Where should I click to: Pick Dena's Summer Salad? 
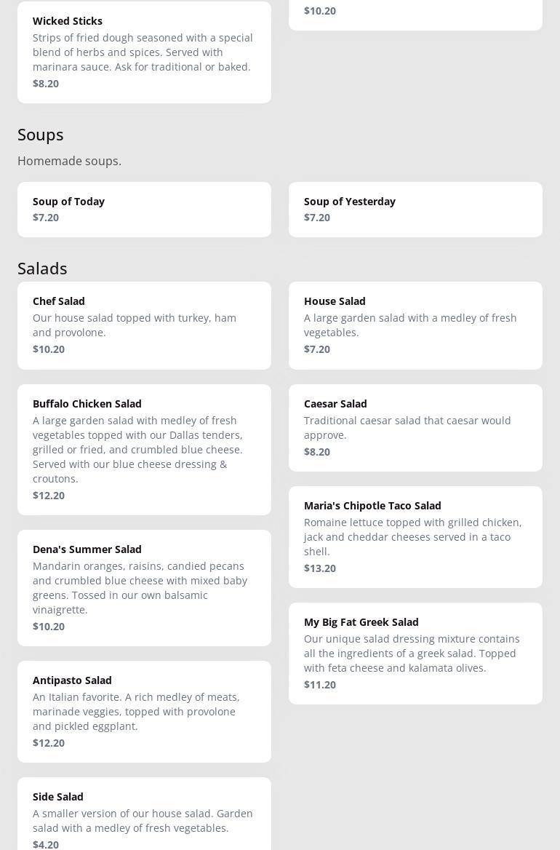[144, 587]
